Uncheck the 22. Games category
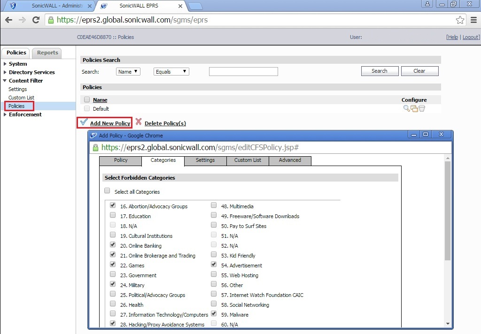 tap(113, 265)
